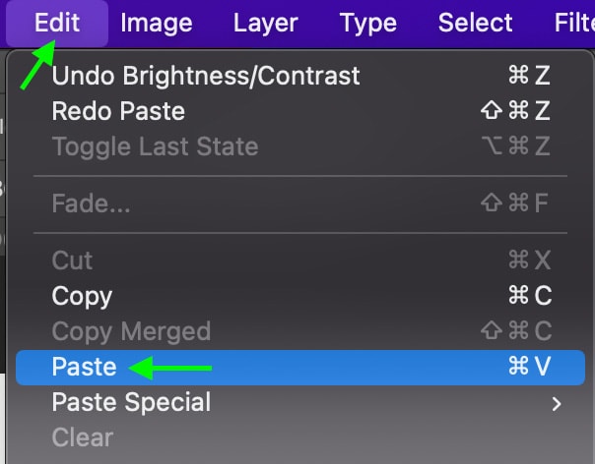Select the Copy command

coord(82,296)
